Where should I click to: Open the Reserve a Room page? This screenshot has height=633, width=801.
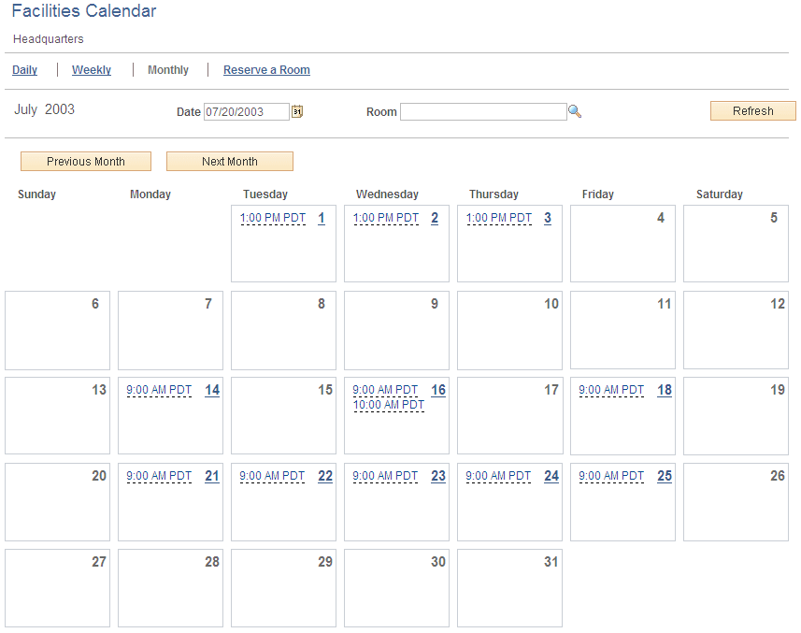[x=266, y=69]
